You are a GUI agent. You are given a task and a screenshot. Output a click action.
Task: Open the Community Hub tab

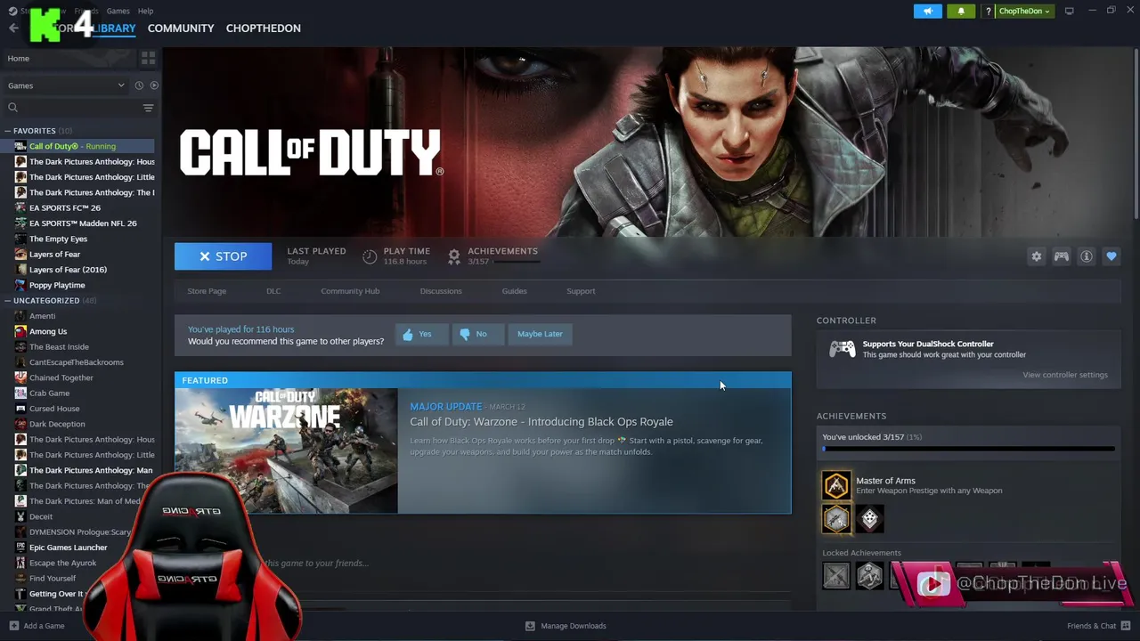[350, 291]
